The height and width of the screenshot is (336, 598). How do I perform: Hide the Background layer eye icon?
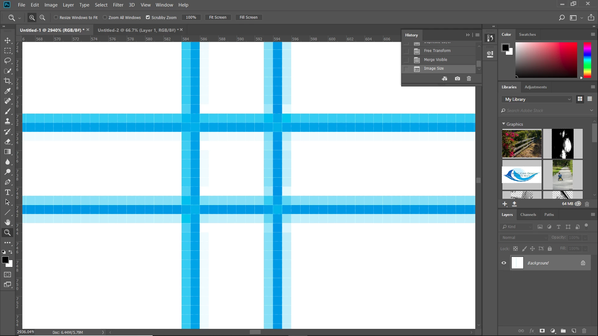pos(504,263)
